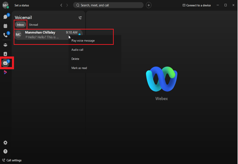The image size is (238, 164).
Task: Open the Help question mark icon
Action: tap(6, 151)
